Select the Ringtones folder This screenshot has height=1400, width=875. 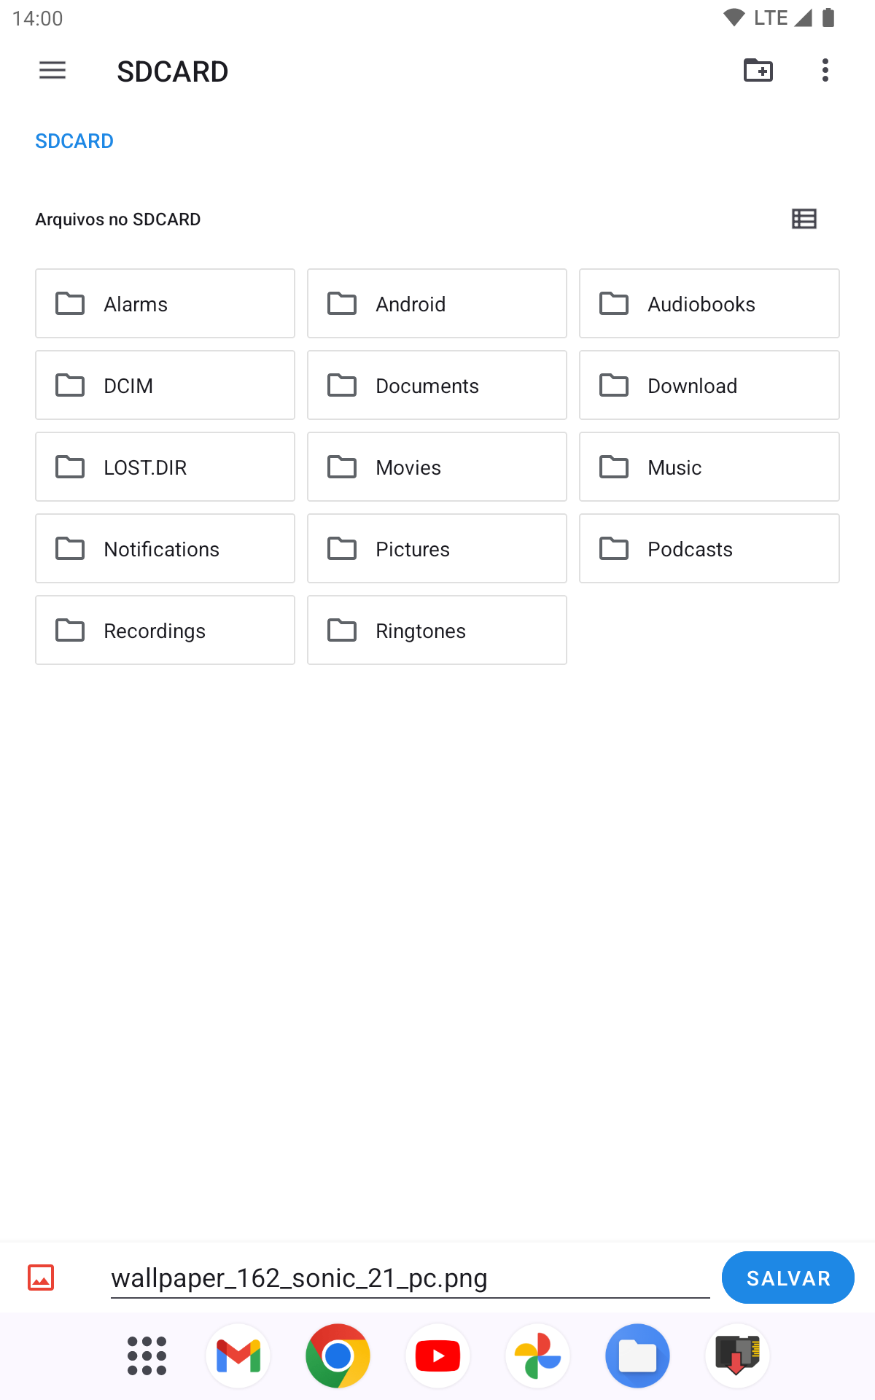(437, 630)
